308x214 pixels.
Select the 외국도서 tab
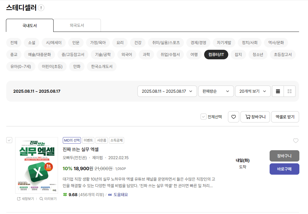tap(77, 25)
